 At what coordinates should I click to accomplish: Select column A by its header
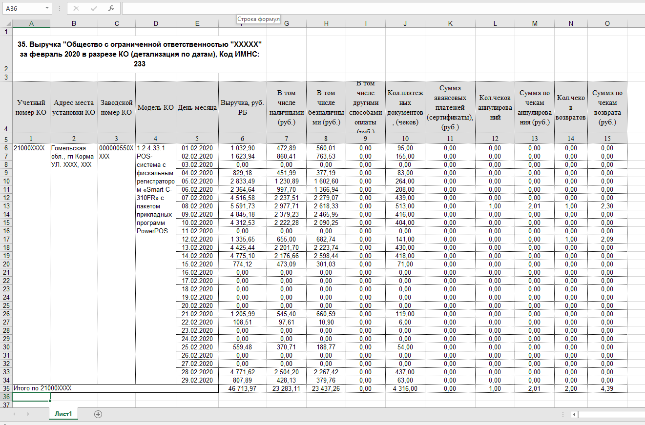click(x=31, y=23)
